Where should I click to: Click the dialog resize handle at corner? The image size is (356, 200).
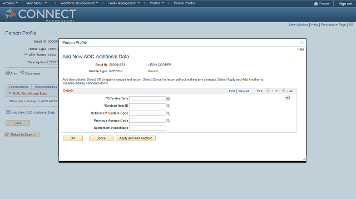click(304, 159)
